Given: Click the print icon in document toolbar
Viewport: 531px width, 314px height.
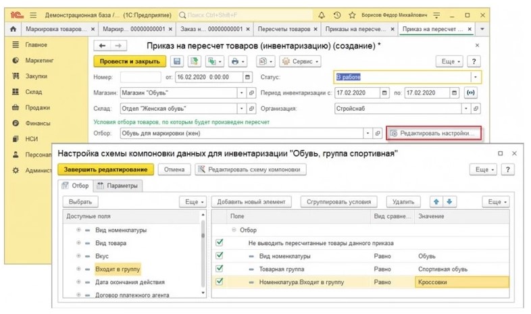Looking at the screenshot, I should [x=236, y=61].
